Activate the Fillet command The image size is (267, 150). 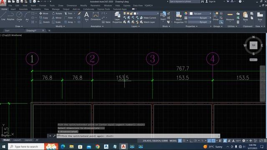point(68,17)
